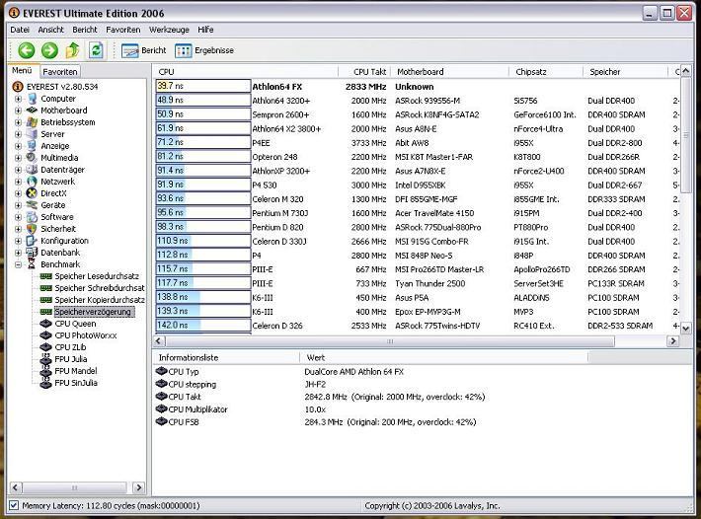Expand the Server tree node
This screenshot has height=519, width=701.
click(x=19, y=134)
